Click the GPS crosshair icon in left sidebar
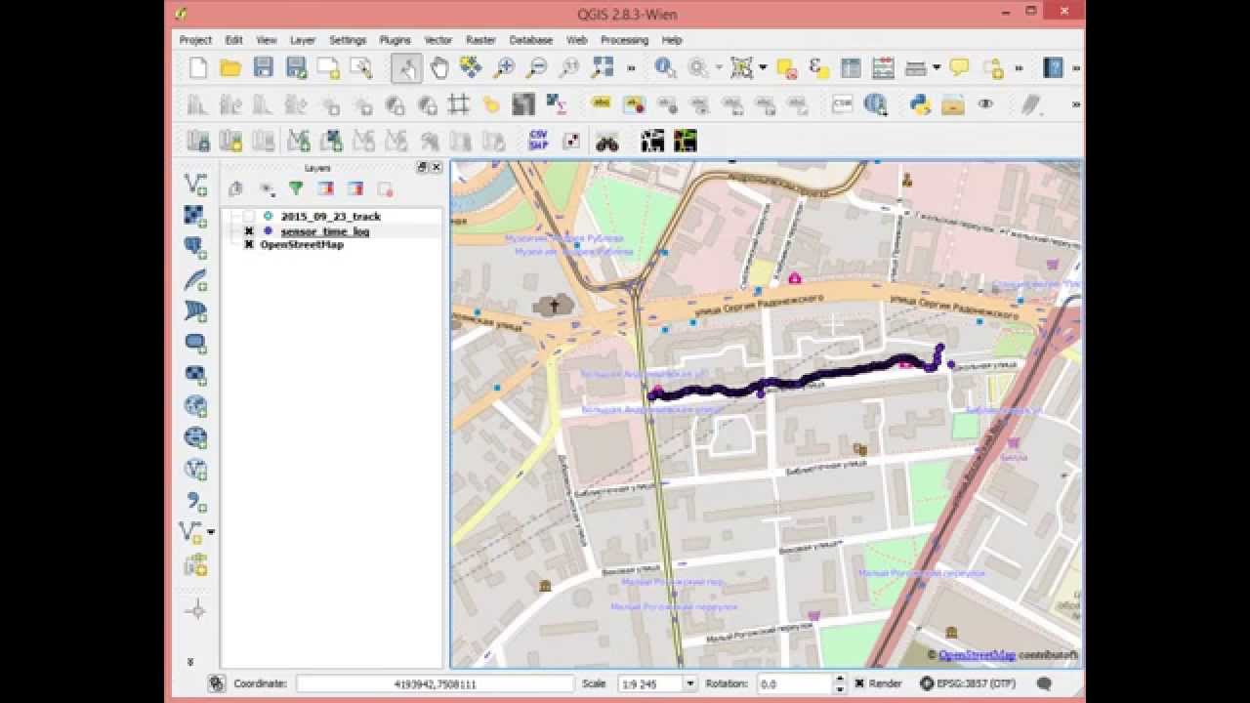Screen dimensions: 1250x703 pos(195,610)
